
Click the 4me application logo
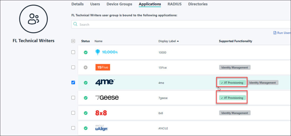[105, 82]
